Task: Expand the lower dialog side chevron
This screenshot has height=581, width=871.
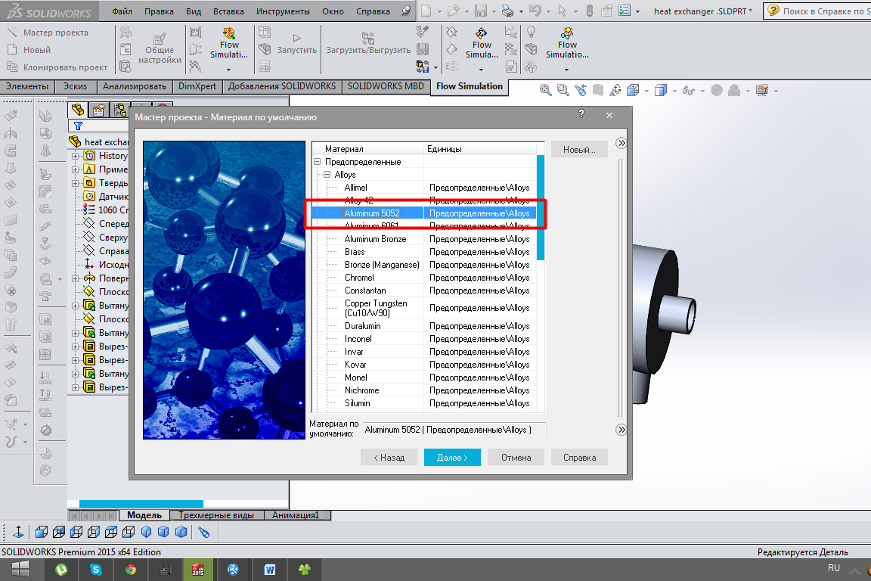Action: point(621,429)
